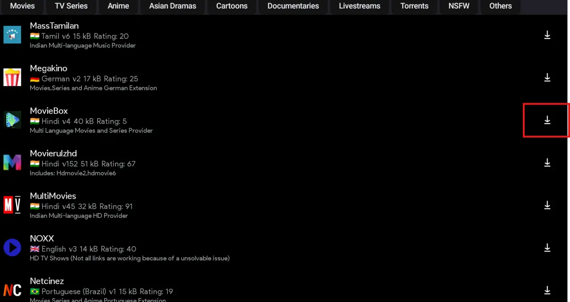This screenshot has width=570, height=302.
Task: Click the MultiMovies MV logo
Action: (12, 205)
